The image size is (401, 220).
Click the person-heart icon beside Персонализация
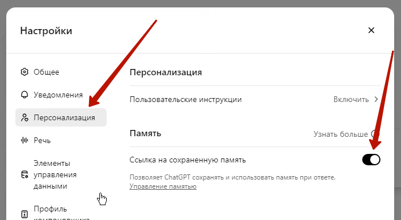(25, 117)
